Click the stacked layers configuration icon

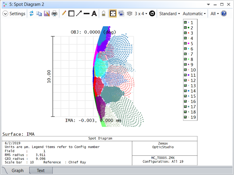(x=130, y=14)
